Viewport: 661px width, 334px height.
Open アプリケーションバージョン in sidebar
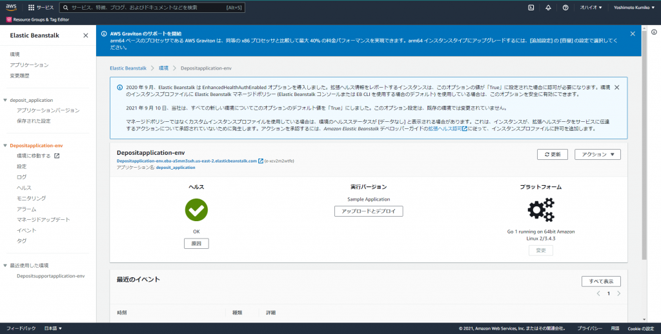pos(48,110)
